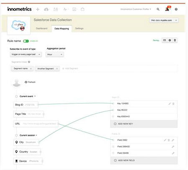Select the URL source field

click(36, 124)
